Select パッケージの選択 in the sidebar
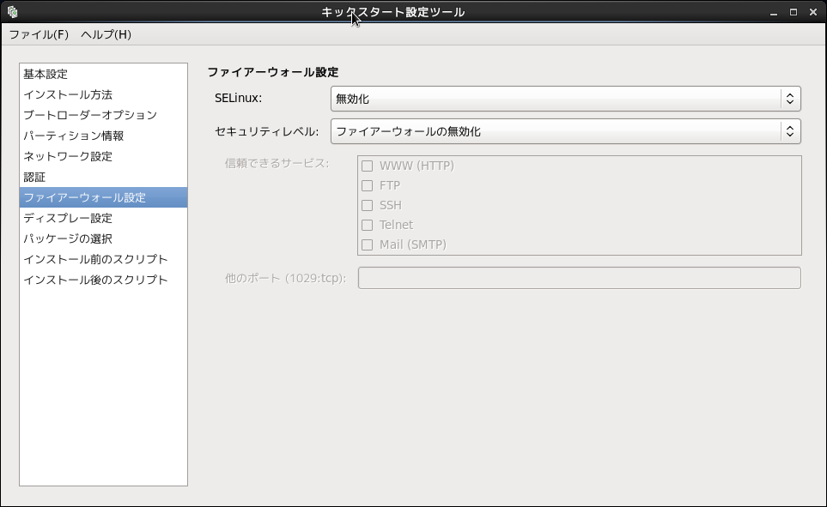The height and width of the screenshot is (507, 827). coord(68,238)
